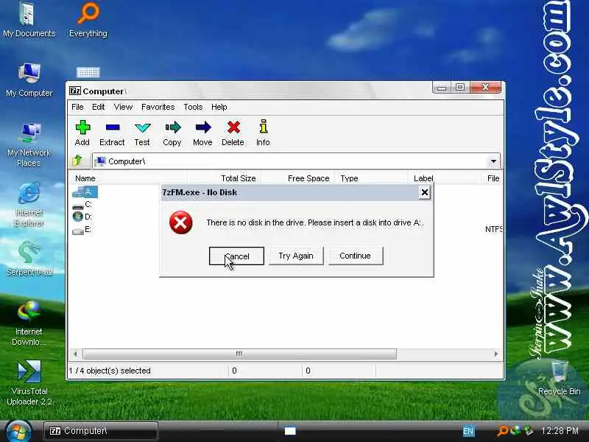
Task: Click the Windows Start orb
Action: click(18, 432)
